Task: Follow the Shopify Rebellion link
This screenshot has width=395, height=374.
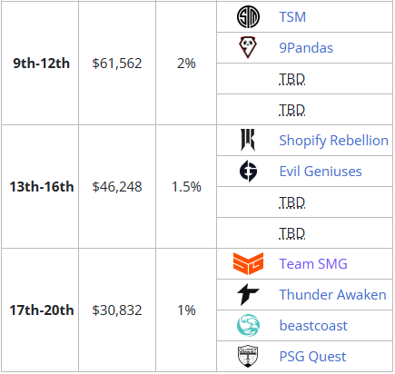Action: coord(333,141)
